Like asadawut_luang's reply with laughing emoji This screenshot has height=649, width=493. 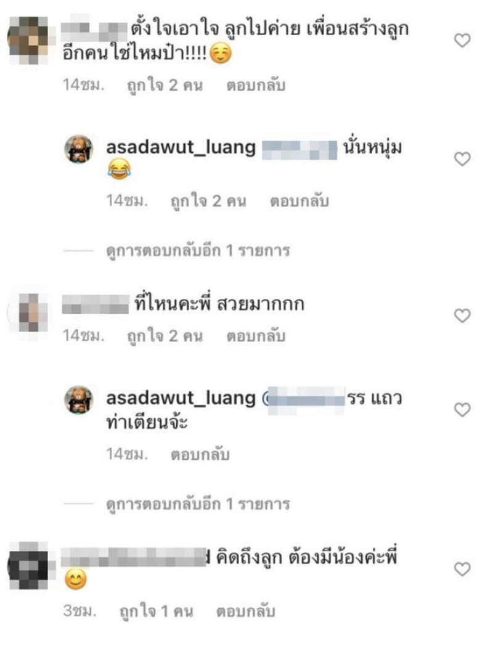(462, 159)
